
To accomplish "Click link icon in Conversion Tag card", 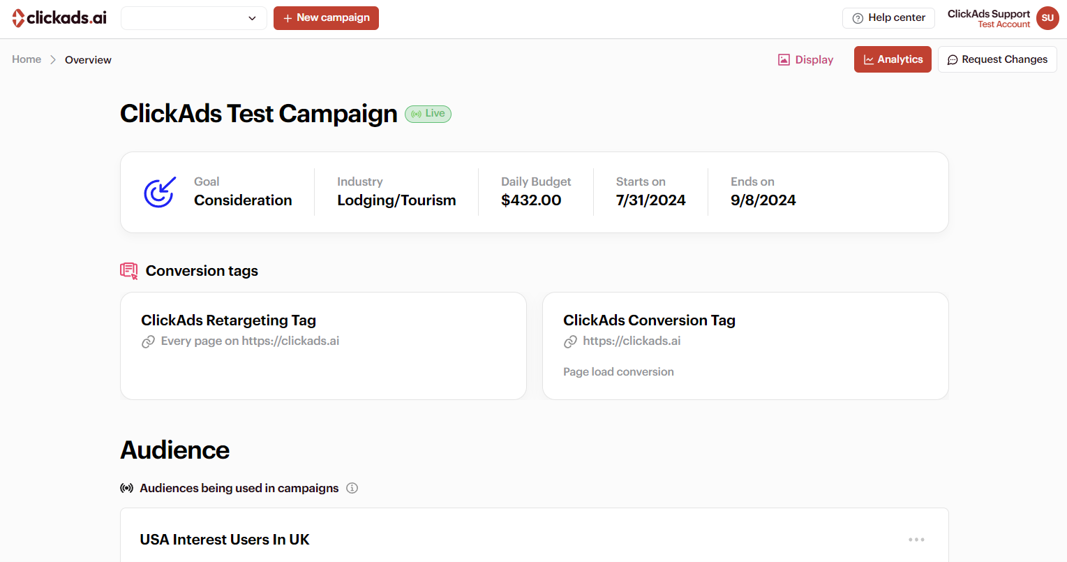I will [570, 341].
